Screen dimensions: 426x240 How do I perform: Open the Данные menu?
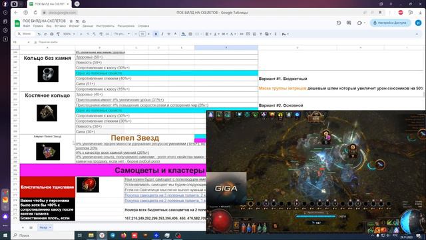pos(87,26)
